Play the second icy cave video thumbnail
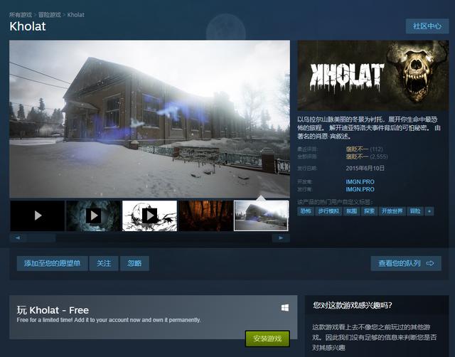The image size is (455, 357). [x=93, y=215]
